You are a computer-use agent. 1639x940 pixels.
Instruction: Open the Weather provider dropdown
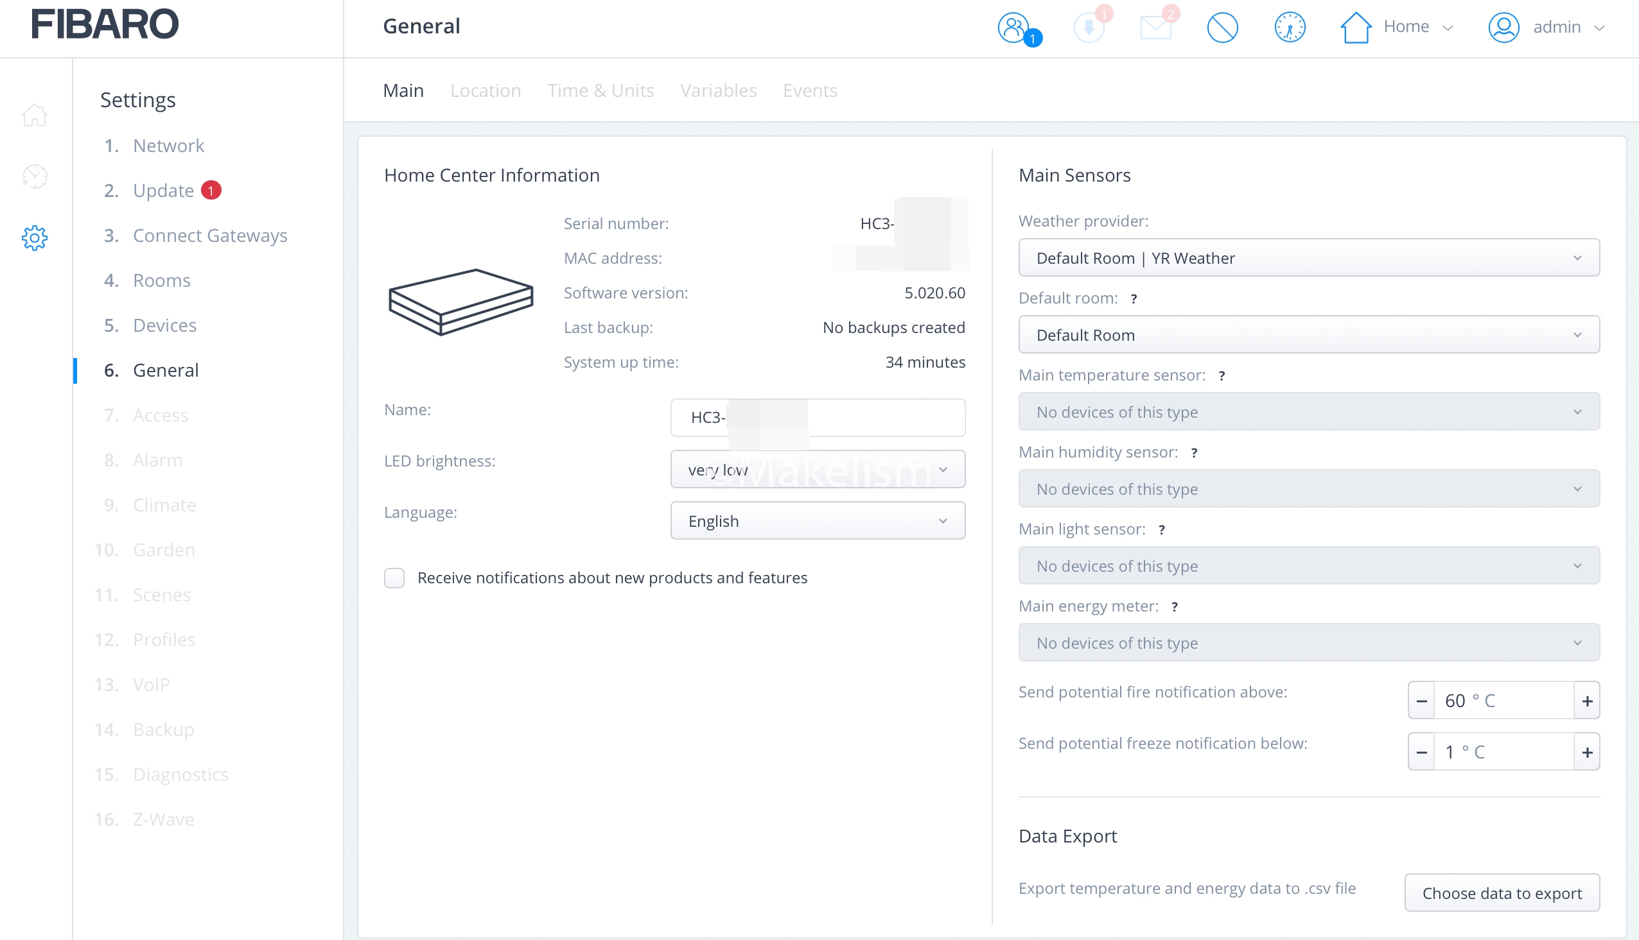tap(1308, 258)
